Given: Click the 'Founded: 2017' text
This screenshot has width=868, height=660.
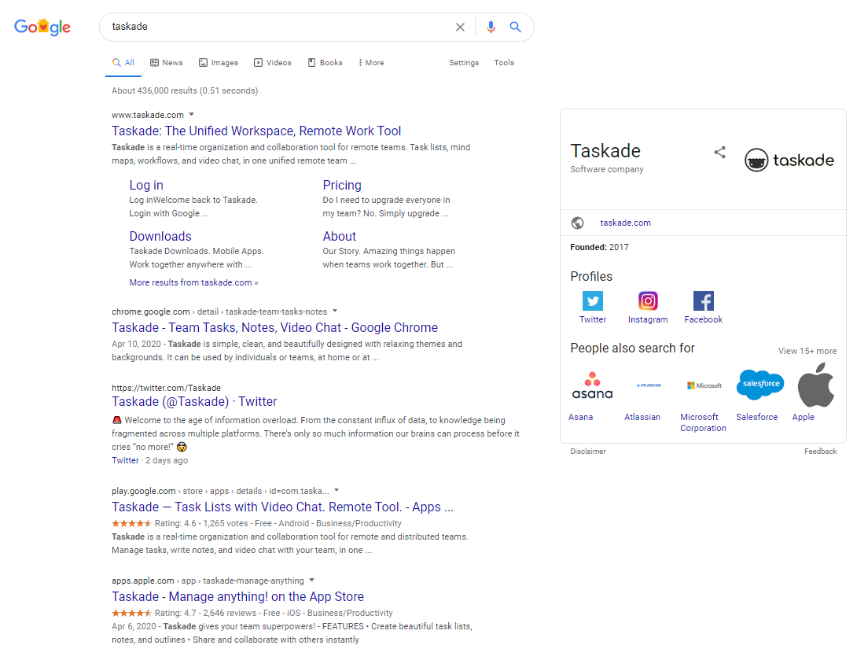Looking at the screenshot, I should (x=600, y=247).
